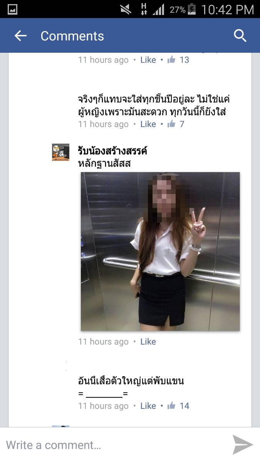Open the gallery notification icon in status bar
The height and width of the screenshot is (462, 260).
click(x=12, y=9)
